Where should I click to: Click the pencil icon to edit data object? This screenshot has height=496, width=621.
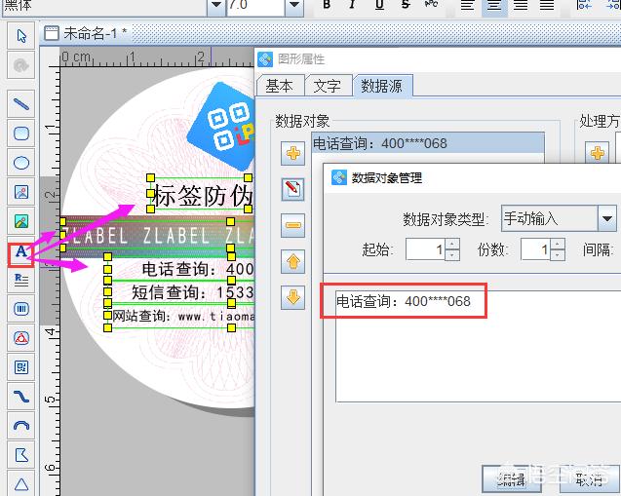[292, 189]
